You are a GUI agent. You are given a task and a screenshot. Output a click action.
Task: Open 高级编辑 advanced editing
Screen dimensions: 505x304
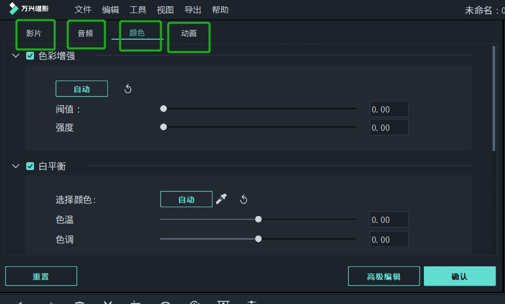coord(384,276)
